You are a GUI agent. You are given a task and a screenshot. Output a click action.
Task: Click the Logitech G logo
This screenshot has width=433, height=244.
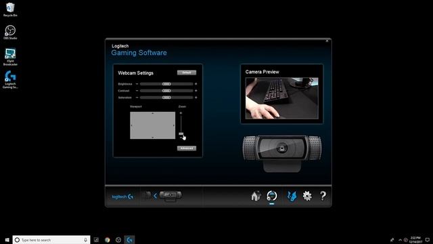click(x=122, y=197)
